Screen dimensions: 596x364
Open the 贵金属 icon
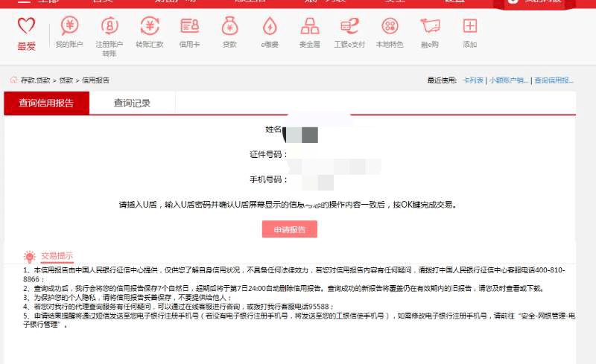click(310, 26)
